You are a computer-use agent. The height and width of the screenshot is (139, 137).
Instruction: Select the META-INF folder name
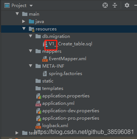pyautogui.click(x=53, y=66)
